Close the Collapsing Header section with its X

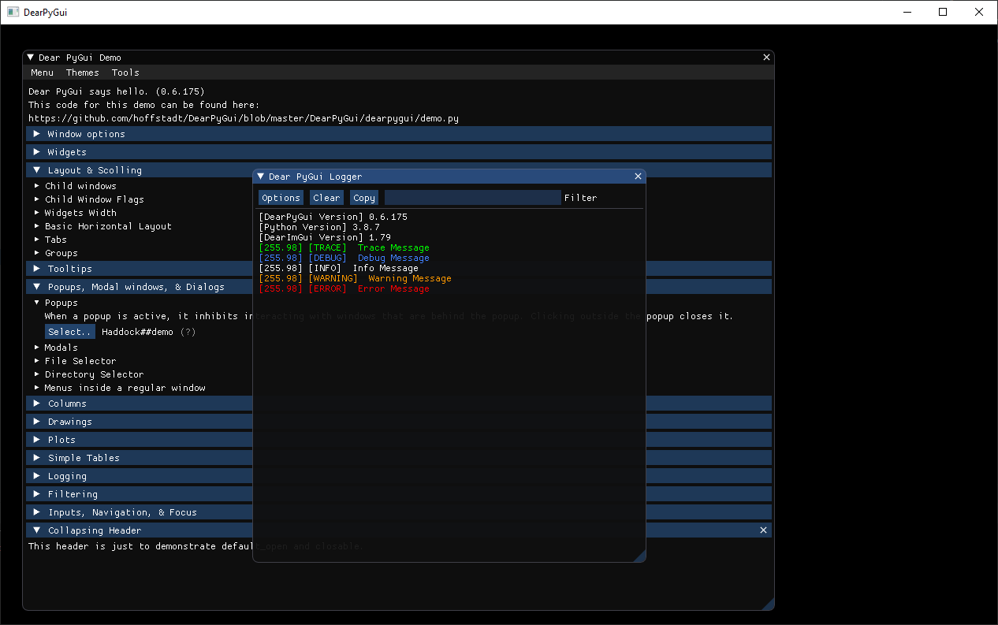tap(763, 530)
